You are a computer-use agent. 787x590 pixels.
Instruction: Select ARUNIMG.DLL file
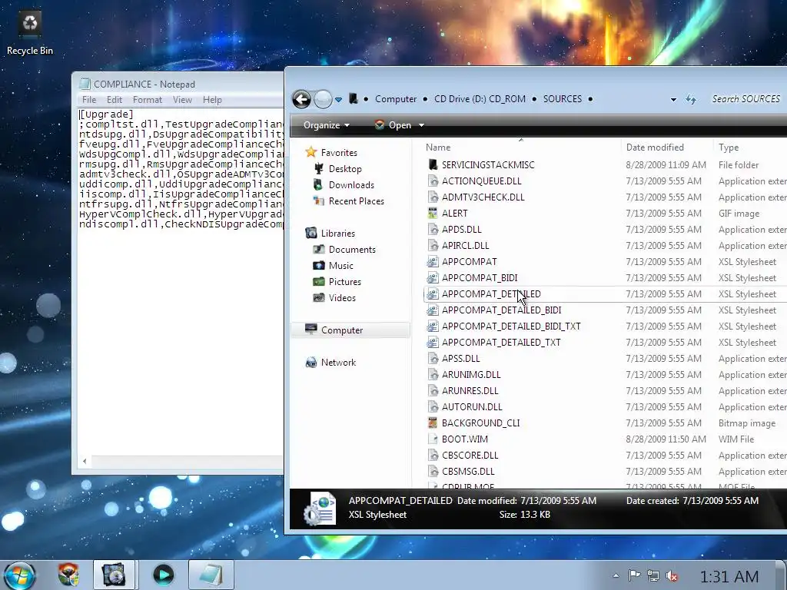[x=471, y=374]
